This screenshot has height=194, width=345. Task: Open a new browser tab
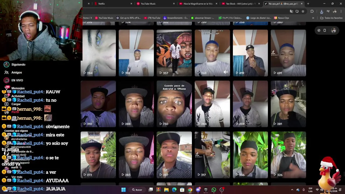308,4
